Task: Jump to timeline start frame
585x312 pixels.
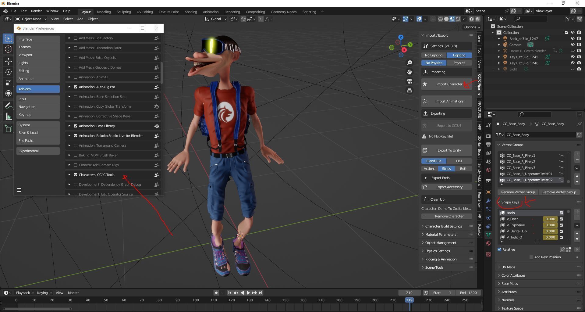Action: tap(230, 293)
